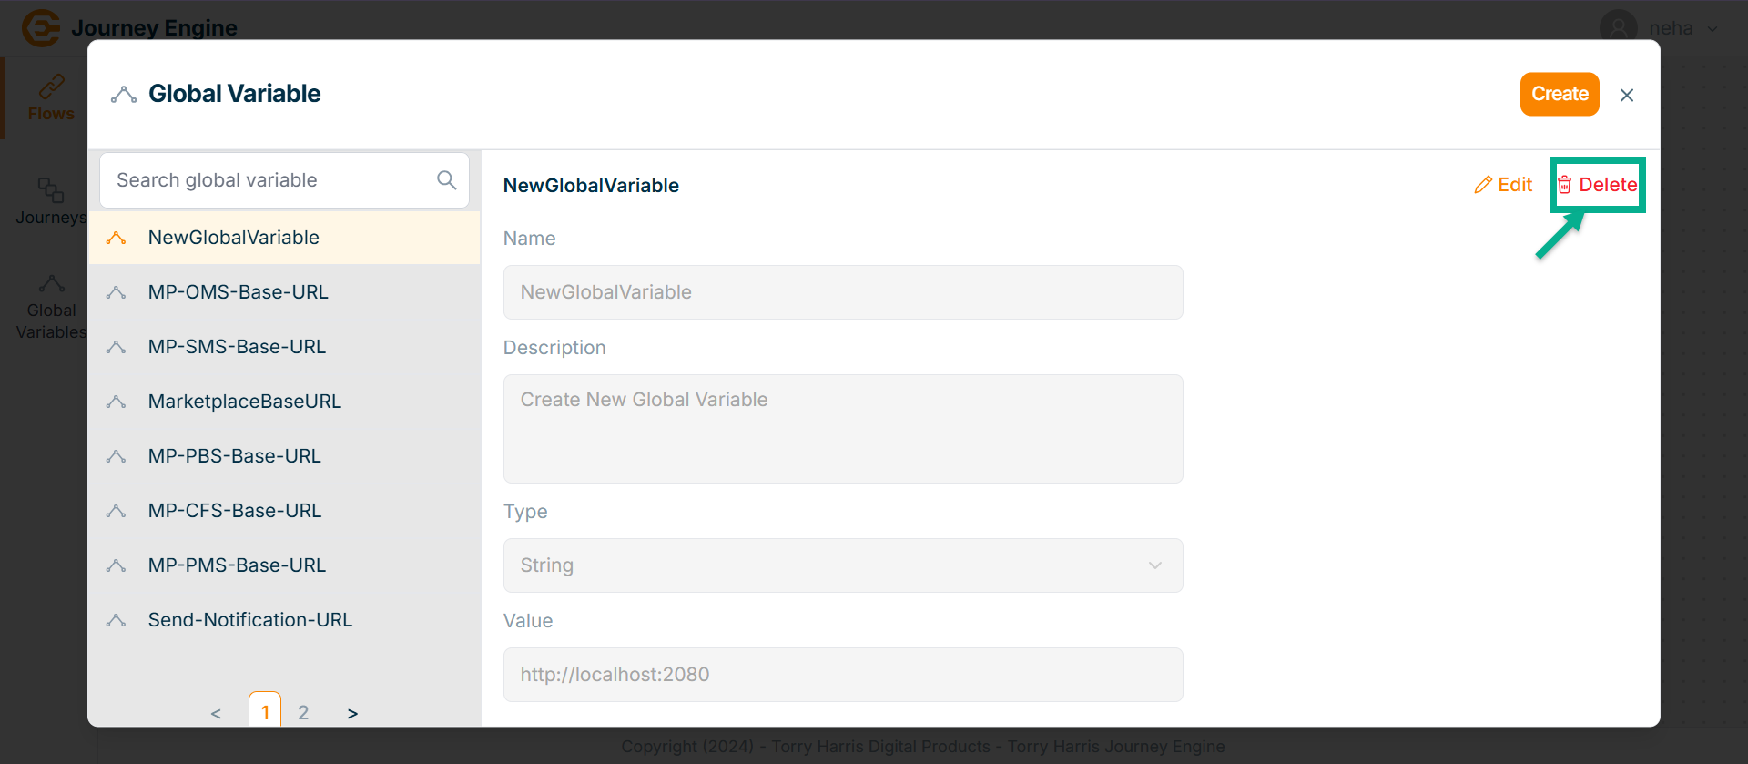
Task: Focus the Search global variable field
Action: tap(269, 180)
